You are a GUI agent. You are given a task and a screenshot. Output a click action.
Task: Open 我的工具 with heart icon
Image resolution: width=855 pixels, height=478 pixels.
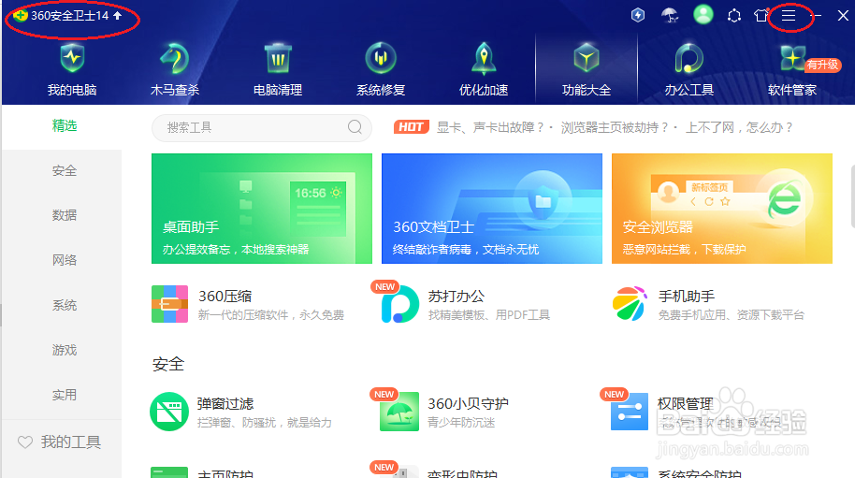60,442
